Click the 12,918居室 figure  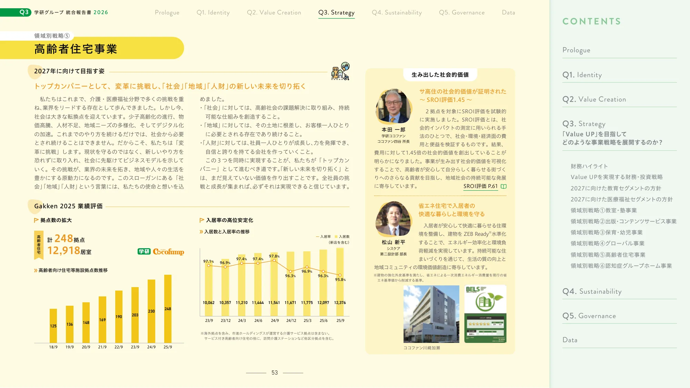(x=69, y=250)
